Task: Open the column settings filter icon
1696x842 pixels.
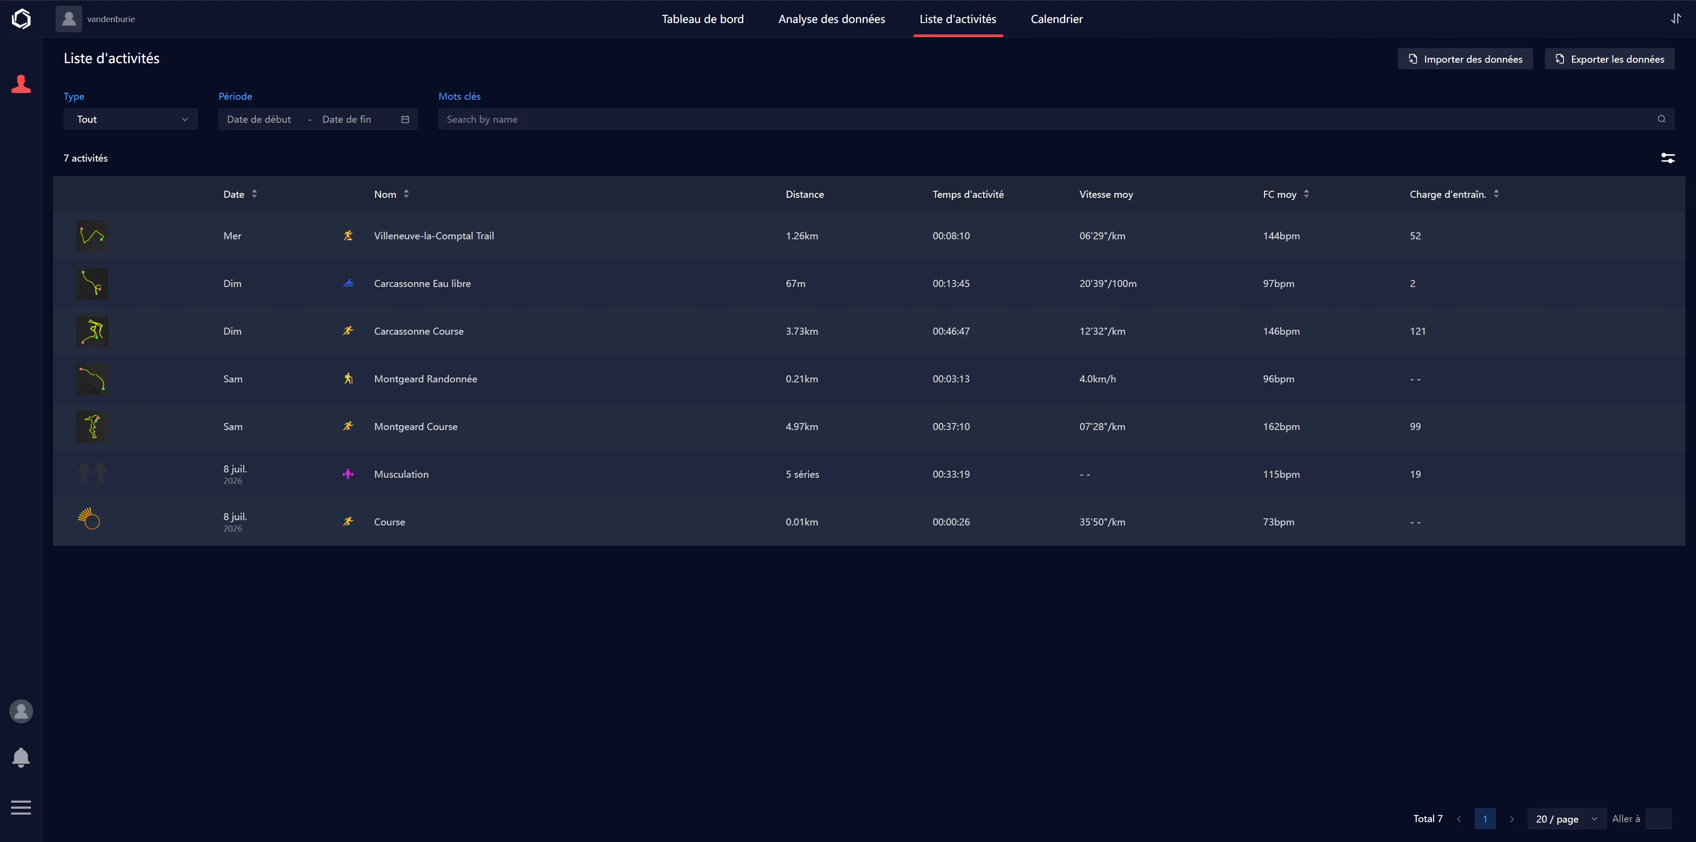Action: [x=1668, y=158]
